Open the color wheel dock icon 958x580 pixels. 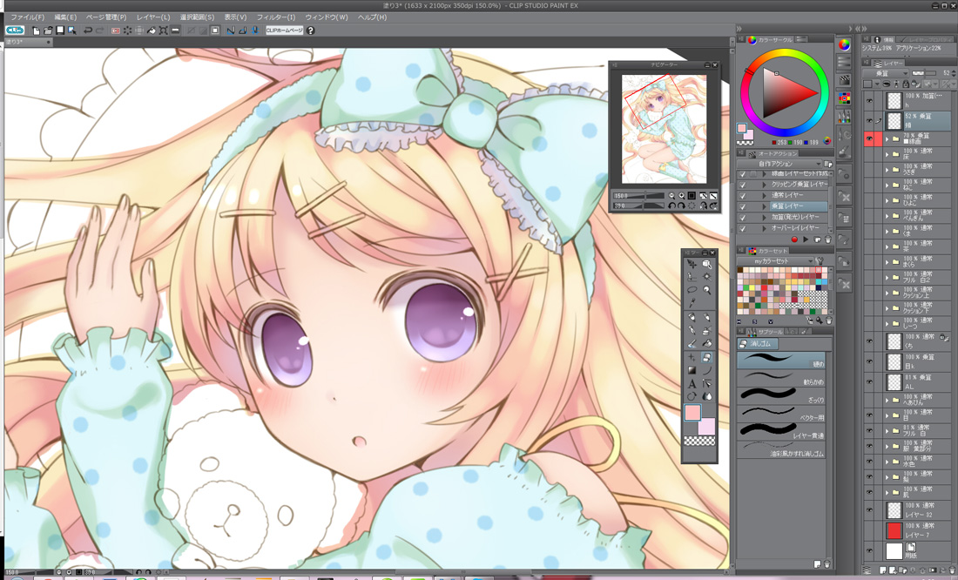(x=844, y=45)
